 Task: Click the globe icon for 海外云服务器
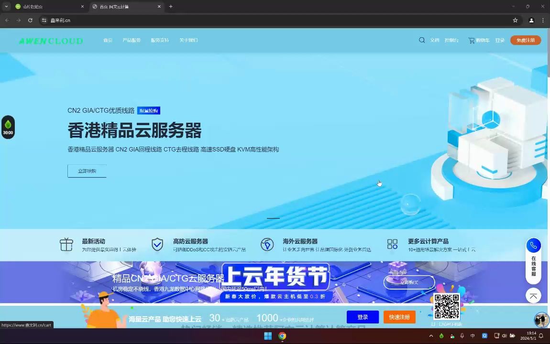[x=267, y=244]
